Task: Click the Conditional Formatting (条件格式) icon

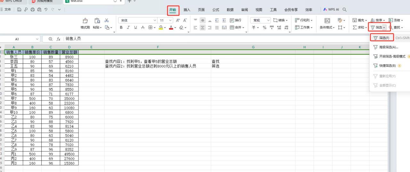Action: [327, 20]
